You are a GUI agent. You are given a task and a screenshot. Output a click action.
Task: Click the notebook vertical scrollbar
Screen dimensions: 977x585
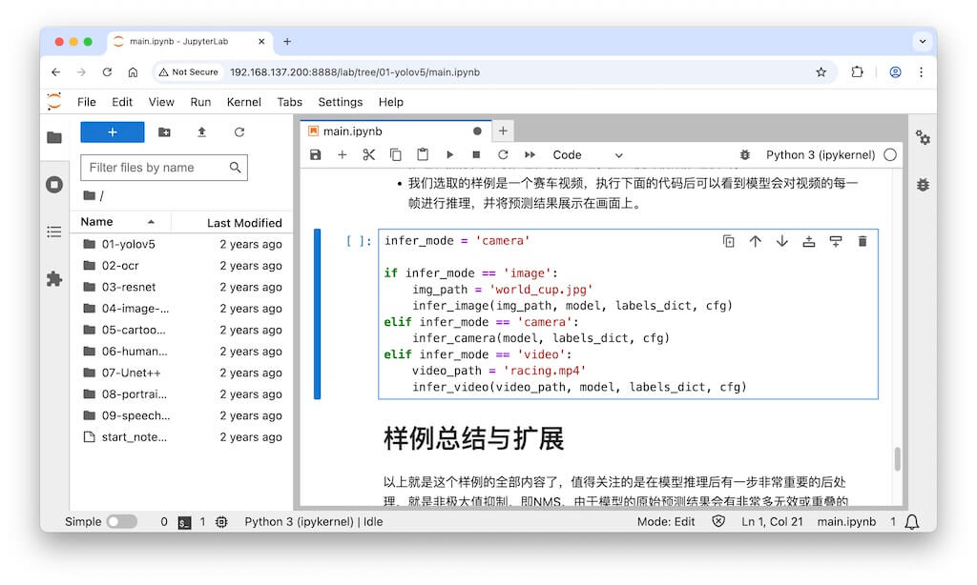click(898, 458)
